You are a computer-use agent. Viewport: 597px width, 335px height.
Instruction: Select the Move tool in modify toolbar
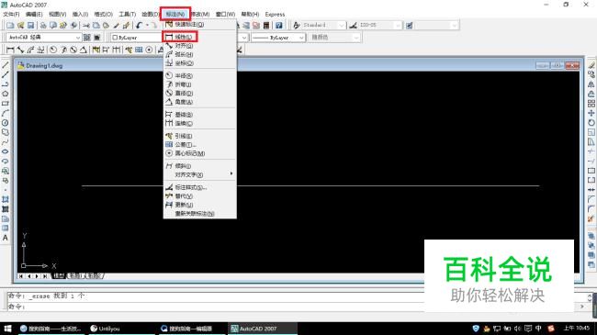coord(591,113)
